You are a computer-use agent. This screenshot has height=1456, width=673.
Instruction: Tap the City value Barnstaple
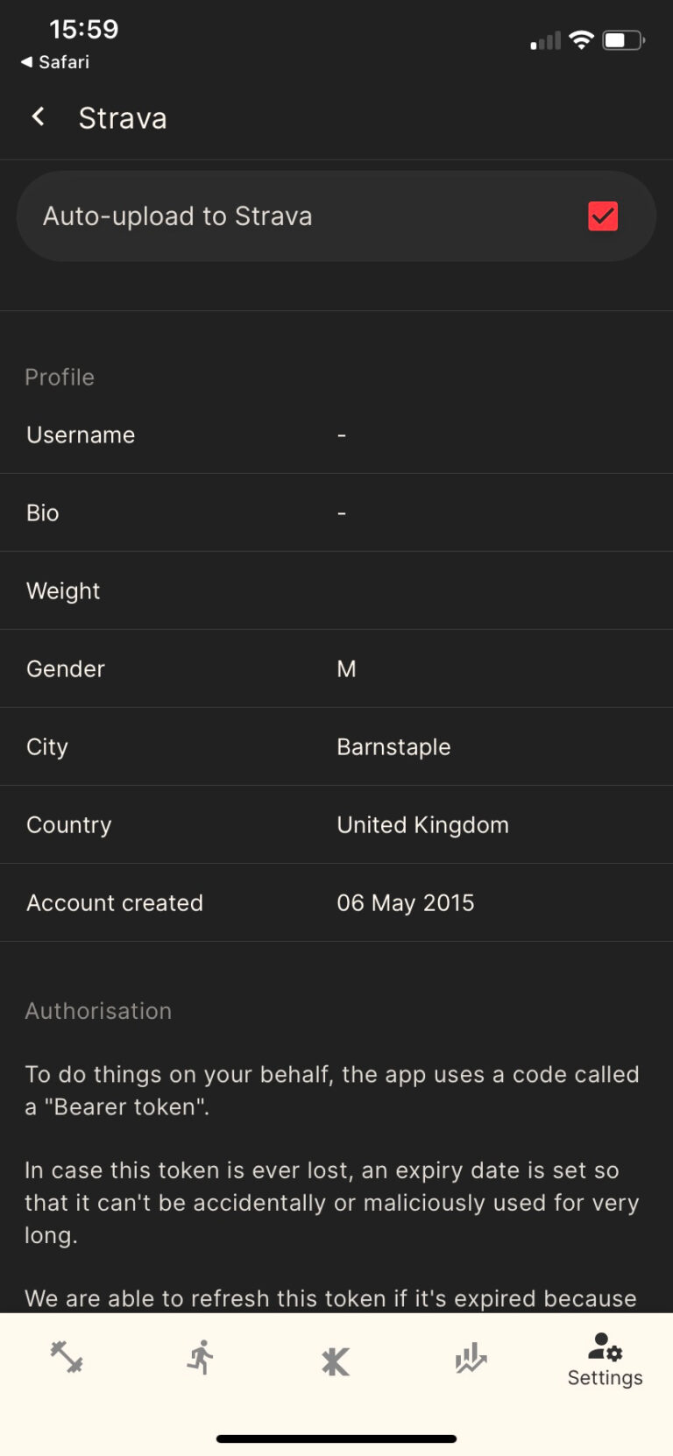click(393, 747)
